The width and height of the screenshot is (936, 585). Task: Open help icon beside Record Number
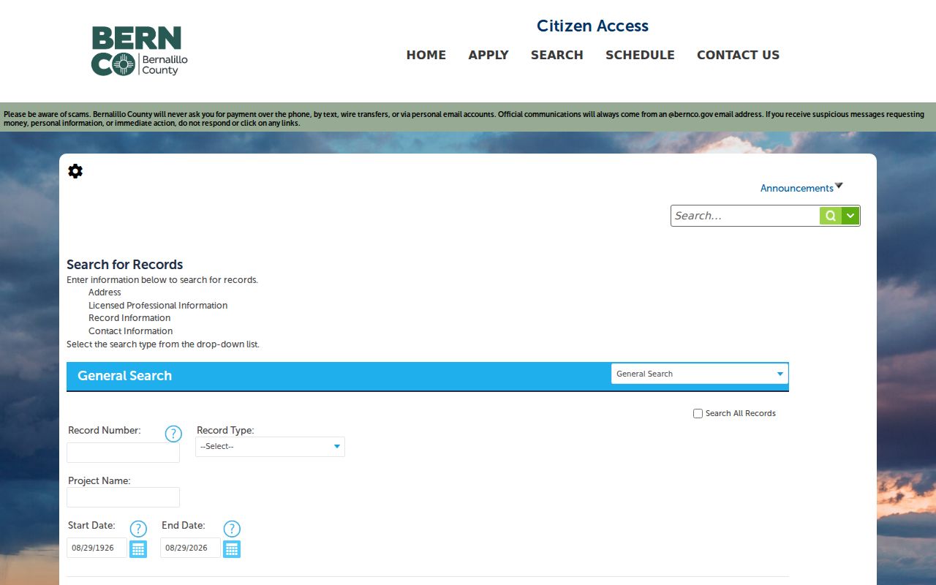pos(173,434)
